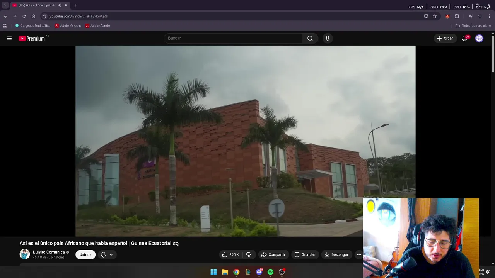Click the video player to pause
495x278 pixels.
pos(245,141)
